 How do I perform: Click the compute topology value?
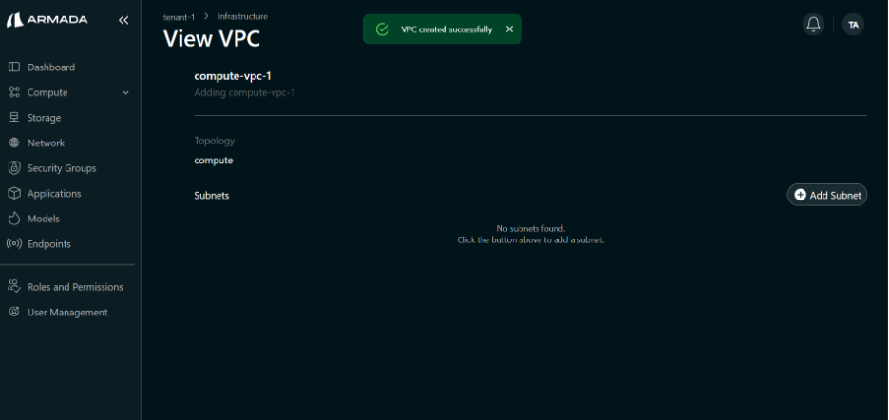point(213,161)
